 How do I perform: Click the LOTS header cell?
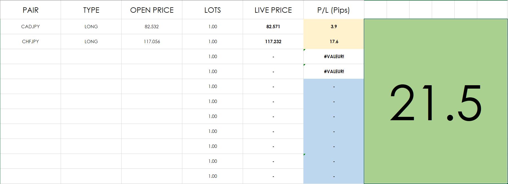[213, 10]
